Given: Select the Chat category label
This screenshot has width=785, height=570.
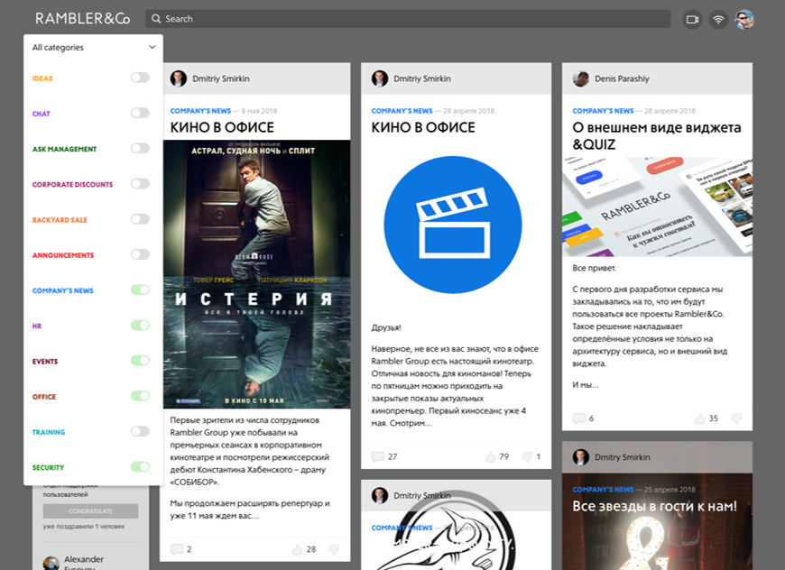Looking at the screenshot, I should (x=41, y=115).
